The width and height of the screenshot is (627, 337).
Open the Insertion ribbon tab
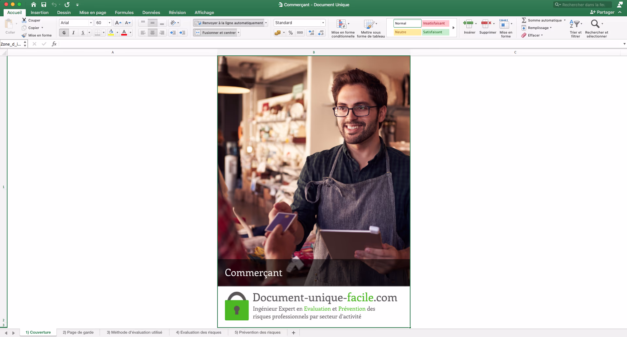(x=40, y=12)
